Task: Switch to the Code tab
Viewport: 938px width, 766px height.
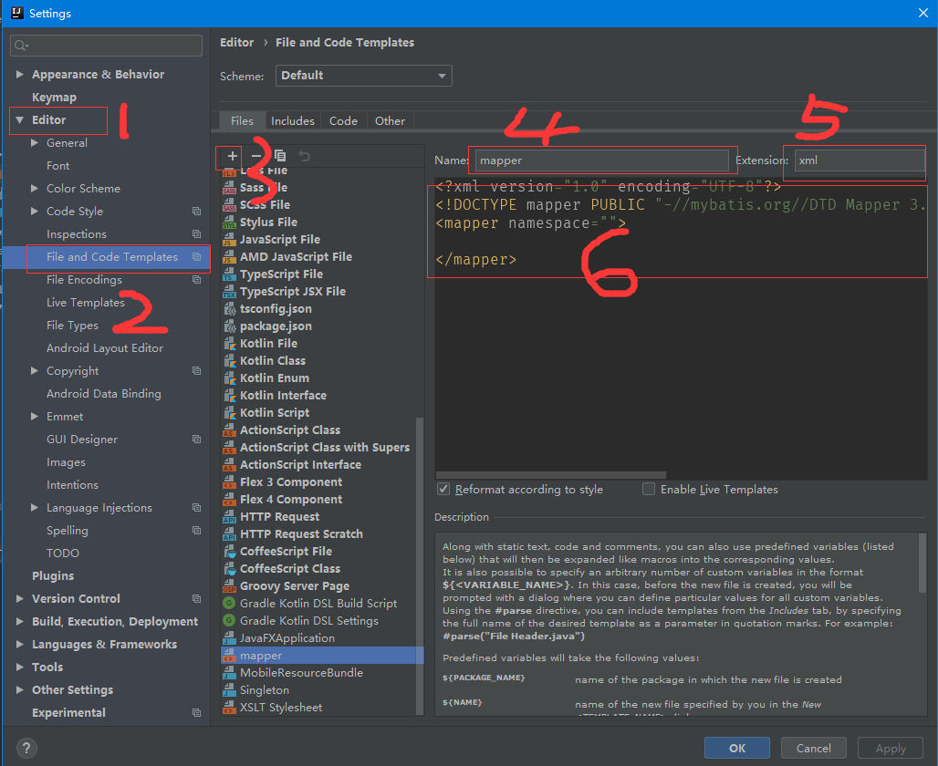Action: pyautogui.click(x=343, y=120)
